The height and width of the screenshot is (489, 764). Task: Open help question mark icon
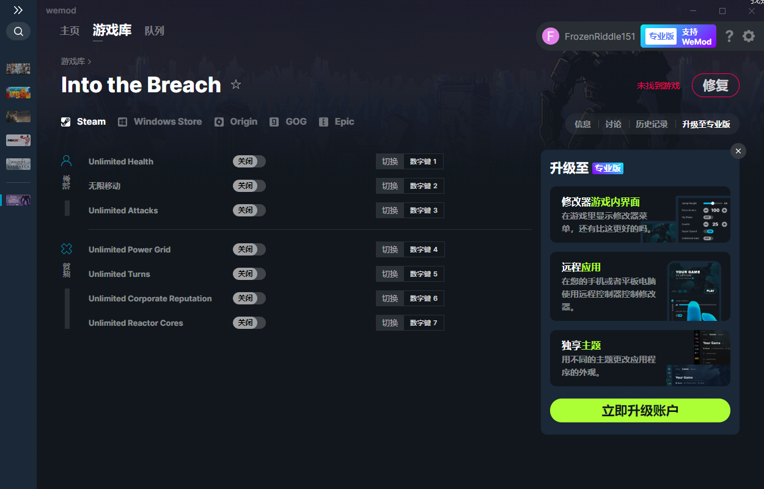coord(729,36)
